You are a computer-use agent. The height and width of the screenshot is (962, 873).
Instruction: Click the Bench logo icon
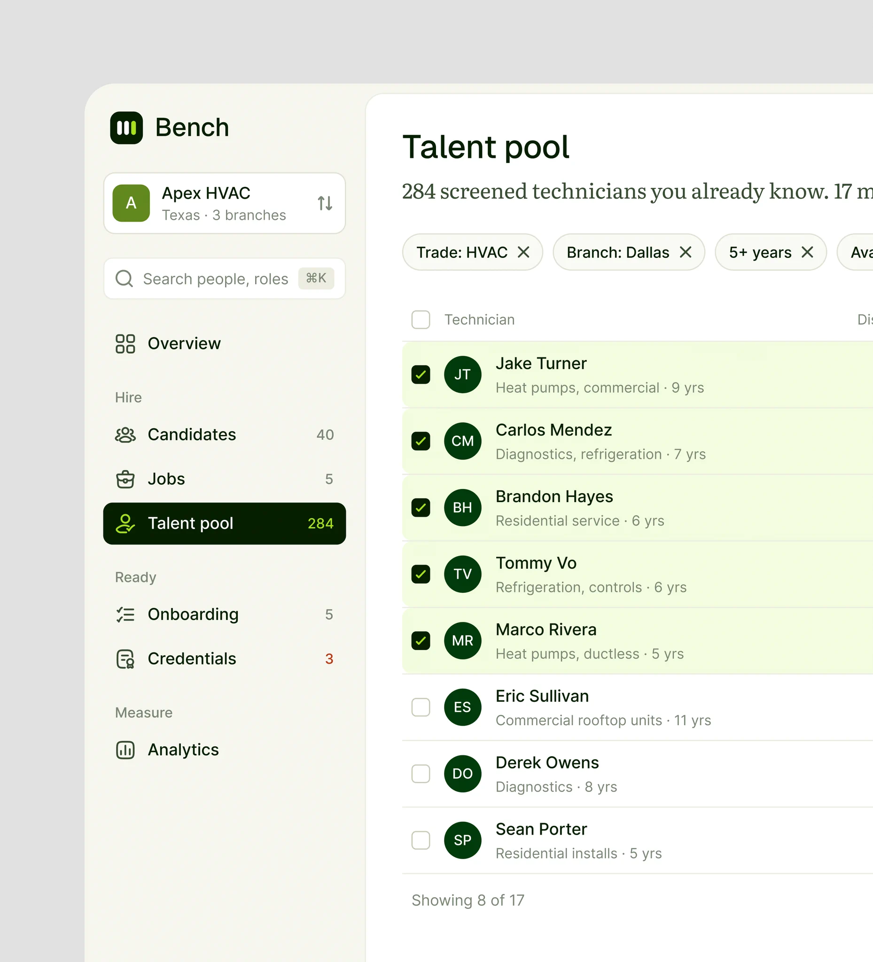click(126, 127)
